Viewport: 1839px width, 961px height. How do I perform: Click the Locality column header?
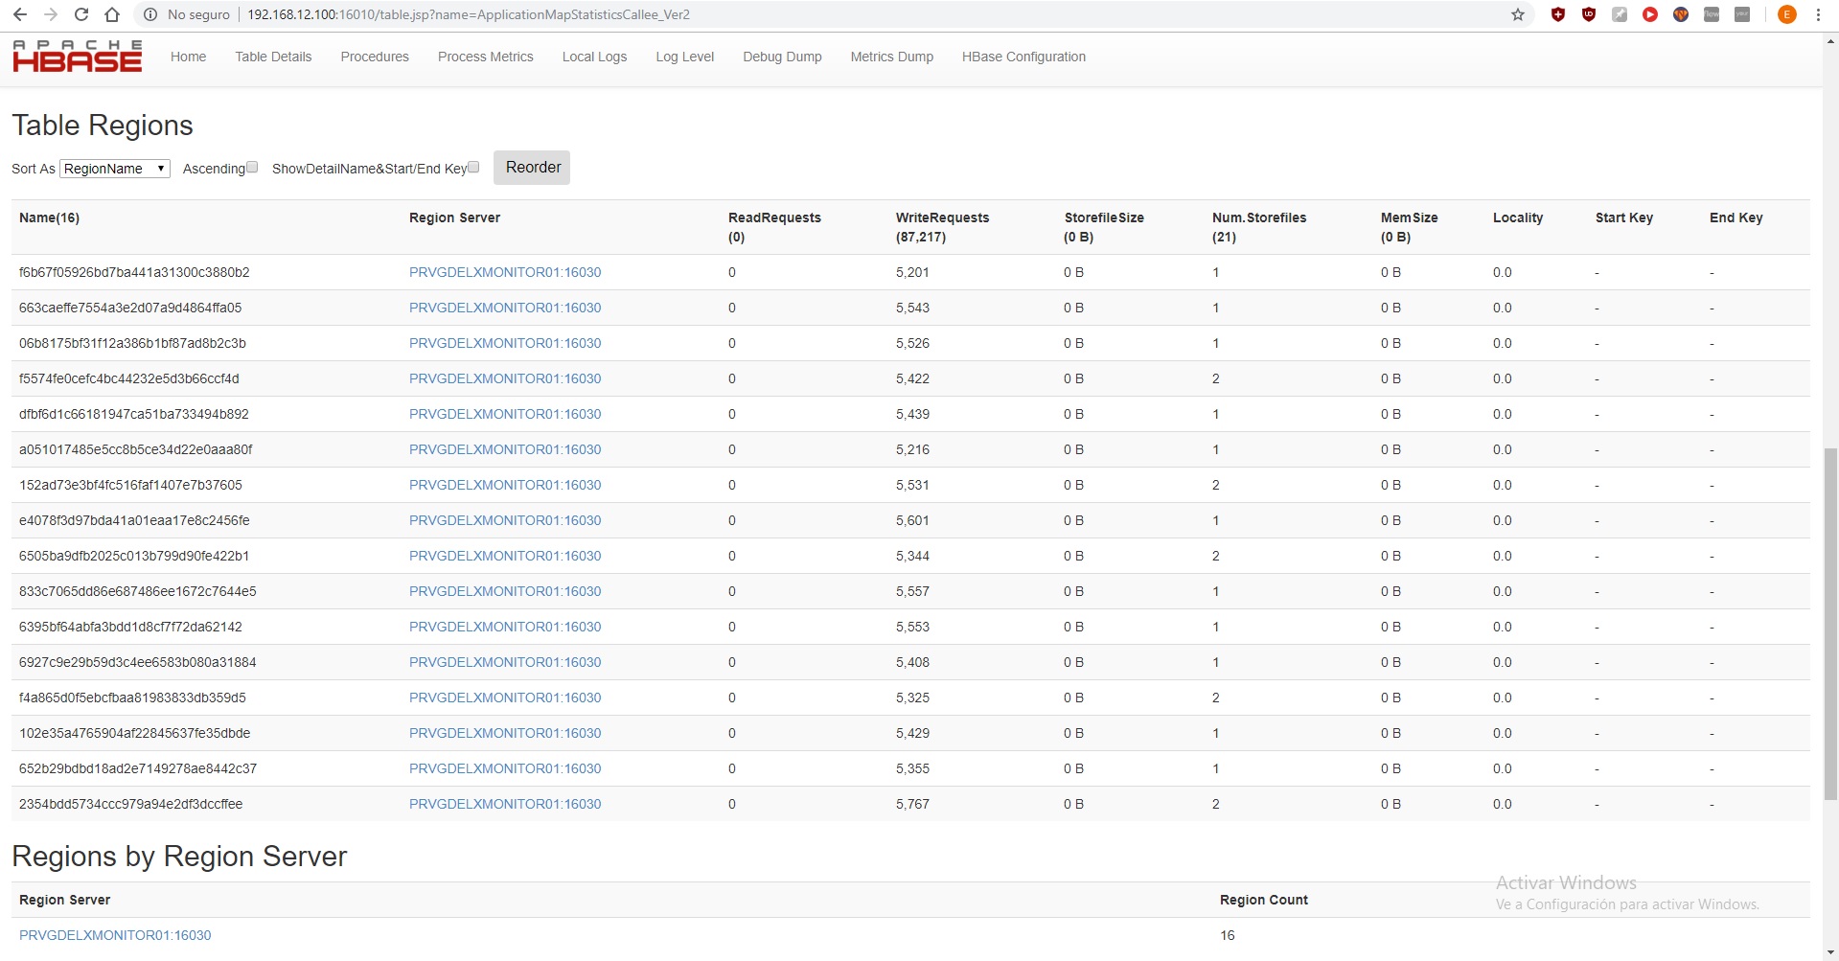[x=1518, y=217]
